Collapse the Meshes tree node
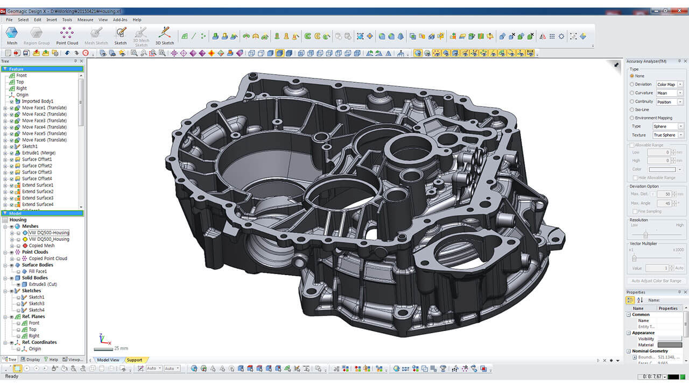This screenshot has width=689, height=387. tap(5, 226)
